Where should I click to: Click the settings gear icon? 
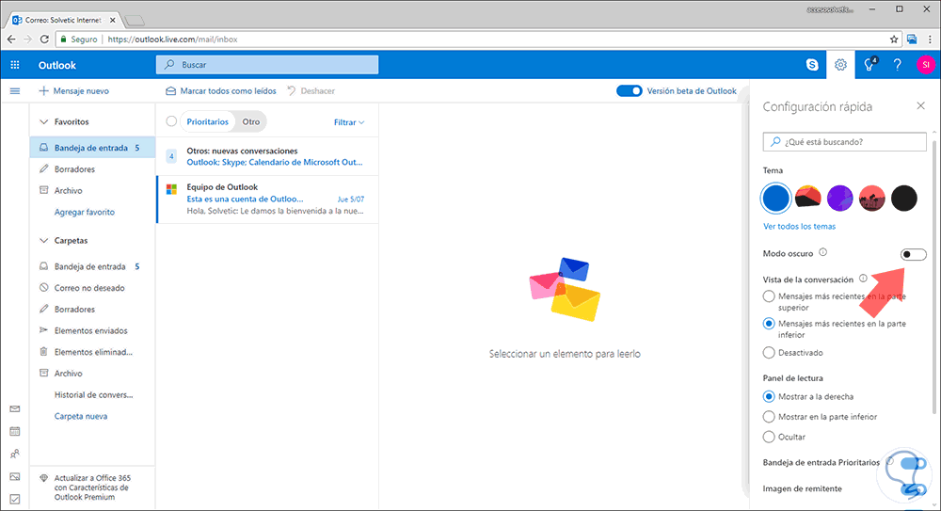(840, 65)
